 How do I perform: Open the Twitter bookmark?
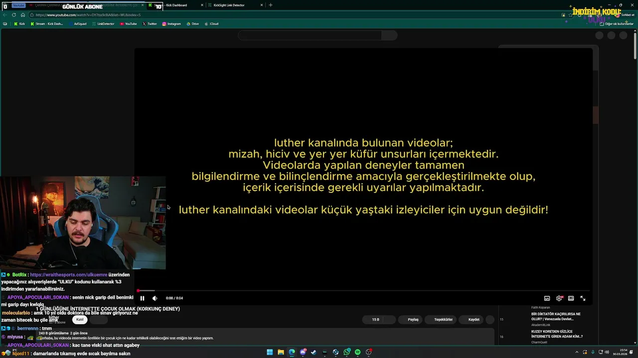tap(150, 24)
